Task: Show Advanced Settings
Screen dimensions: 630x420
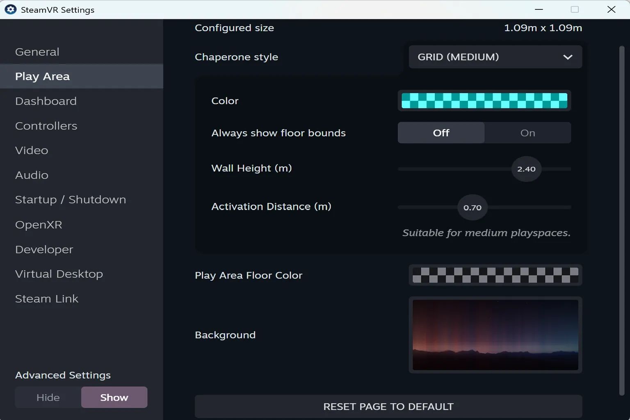Action: point(114,397)
